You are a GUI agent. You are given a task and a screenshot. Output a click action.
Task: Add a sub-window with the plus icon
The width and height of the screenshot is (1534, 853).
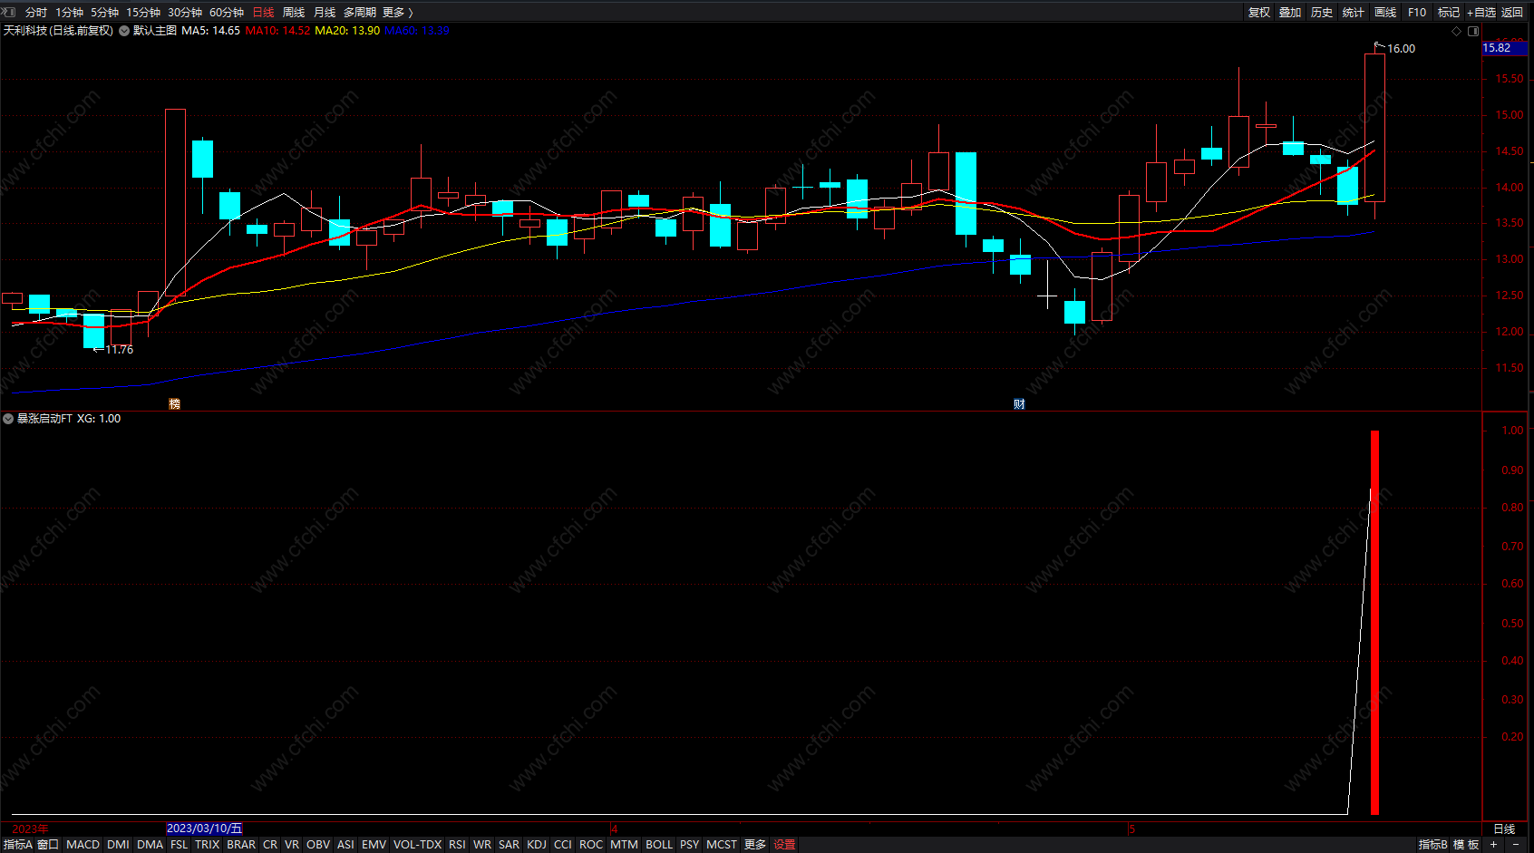click(x=1493, y=845)
